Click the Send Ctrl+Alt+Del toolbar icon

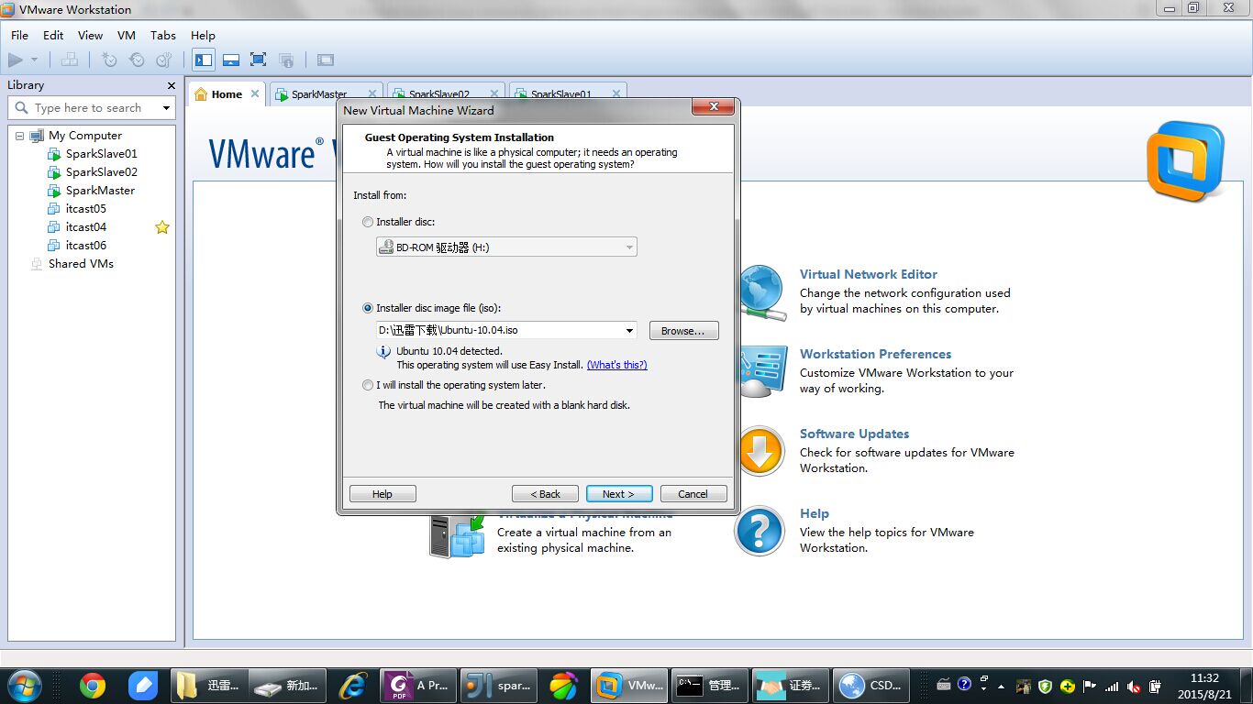pyautogui.click(x=70, y=60)
